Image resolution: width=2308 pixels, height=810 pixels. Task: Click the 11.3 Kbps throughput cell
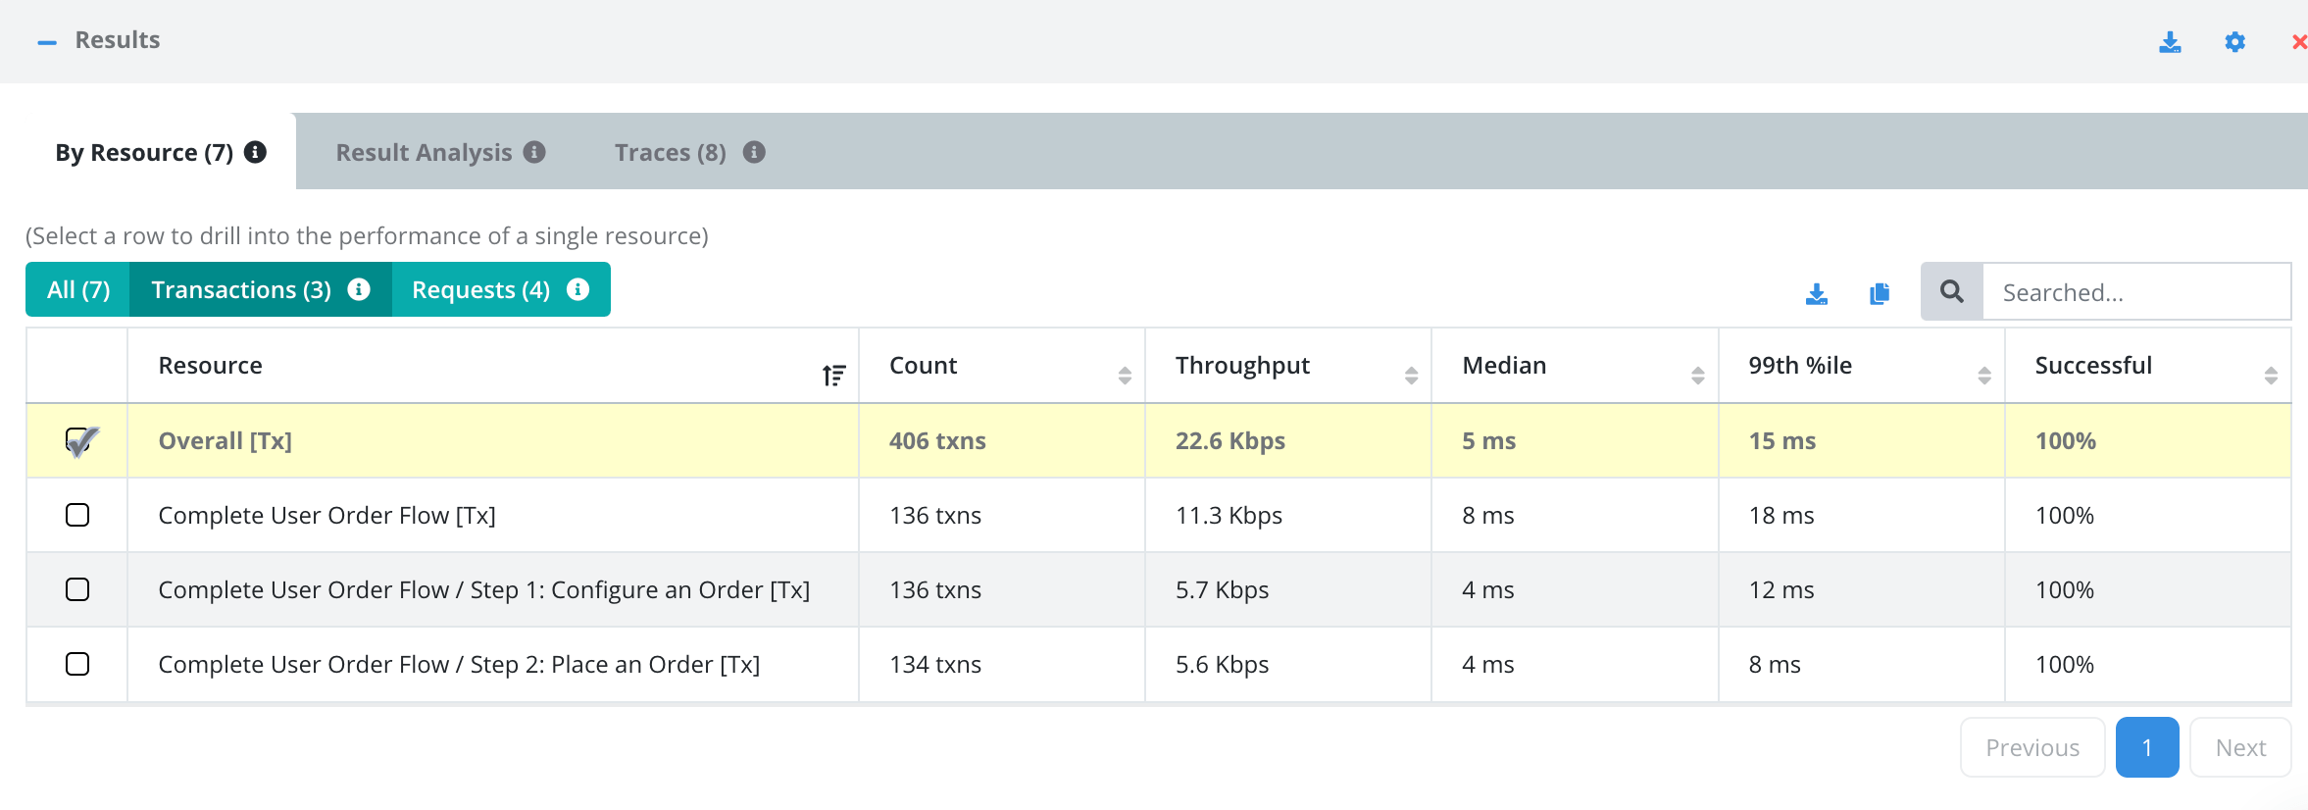(1287, 515)
